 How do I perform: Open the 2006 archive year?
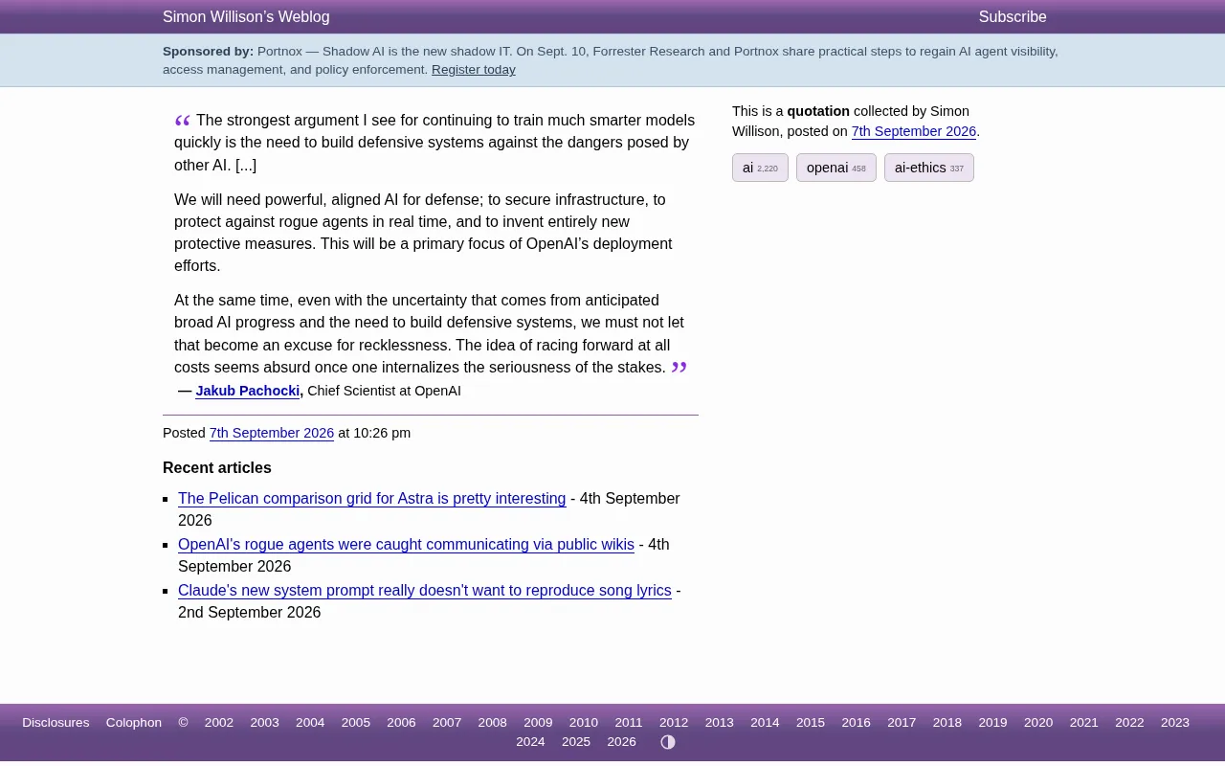pyautogui.click(x=401, y=723)
